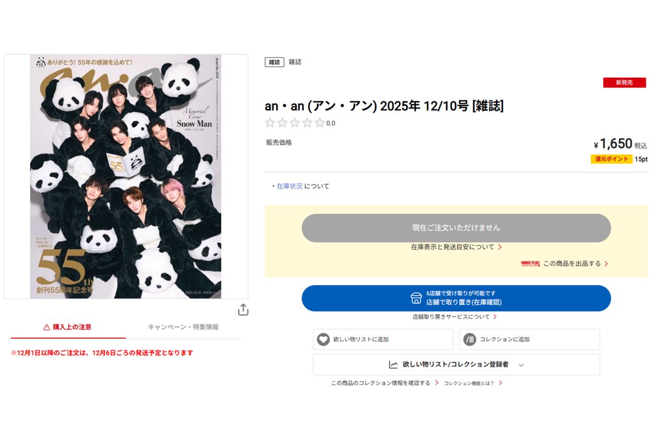Click the warning triangle icon on 購入上の注意 tab

pos(46,328)
